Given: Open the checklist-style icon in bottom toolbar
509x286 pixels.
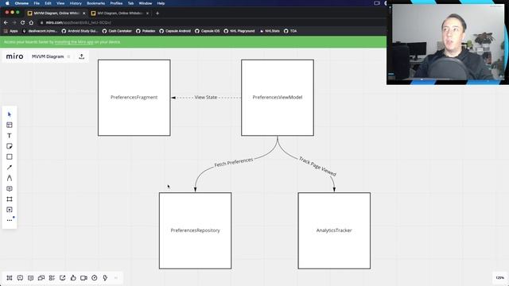Looking at the screenshot, I should point(52,278).
